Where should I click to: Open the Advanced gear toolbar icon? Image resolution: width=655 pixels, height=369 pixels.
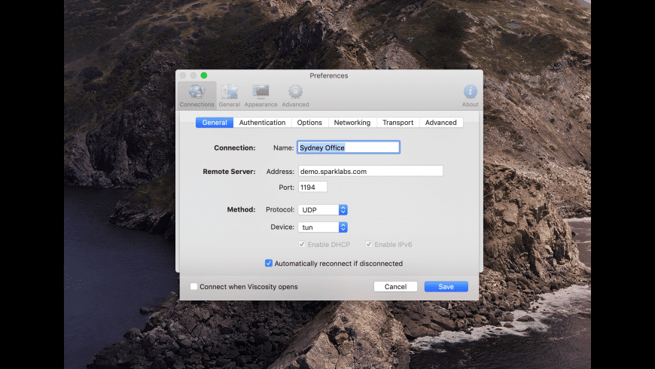point(295,93)
